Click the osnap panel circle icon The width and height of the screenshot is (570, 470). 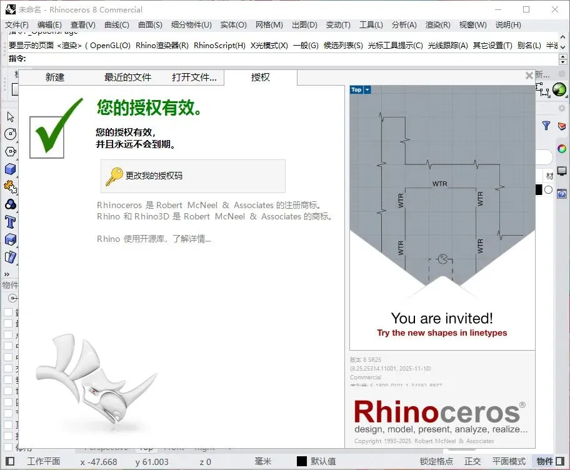[x=12, y=298]
